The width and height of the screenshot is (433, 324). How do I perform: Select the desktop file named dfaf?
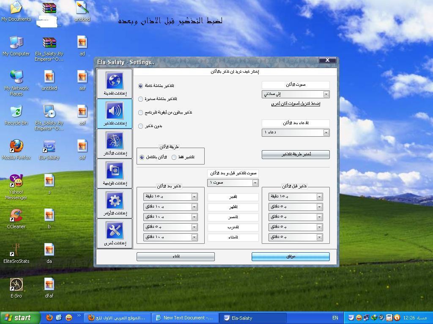coord(49,288)
